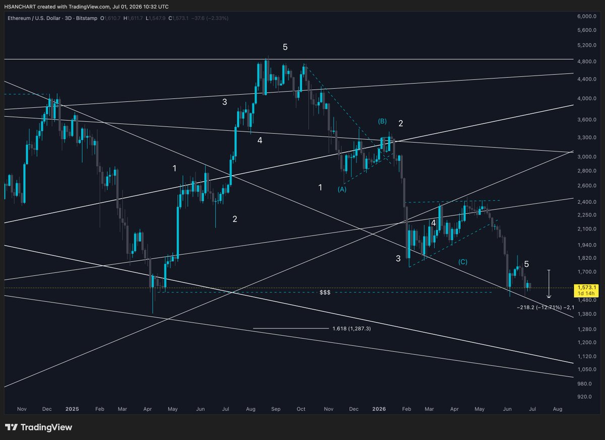
Task: Click the change value −37.6 (−2.33%)
Action: click(x=210, y=18)
